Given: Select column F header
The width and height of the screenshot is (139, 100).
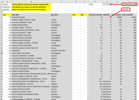Looking at the screenshot, I should [96, 2].
